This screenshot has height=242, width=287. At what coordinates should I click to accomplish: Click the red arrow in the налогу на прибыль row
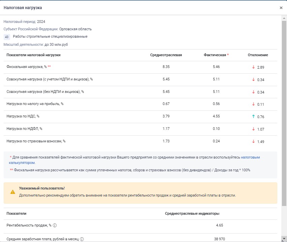[x=253, y=104]
